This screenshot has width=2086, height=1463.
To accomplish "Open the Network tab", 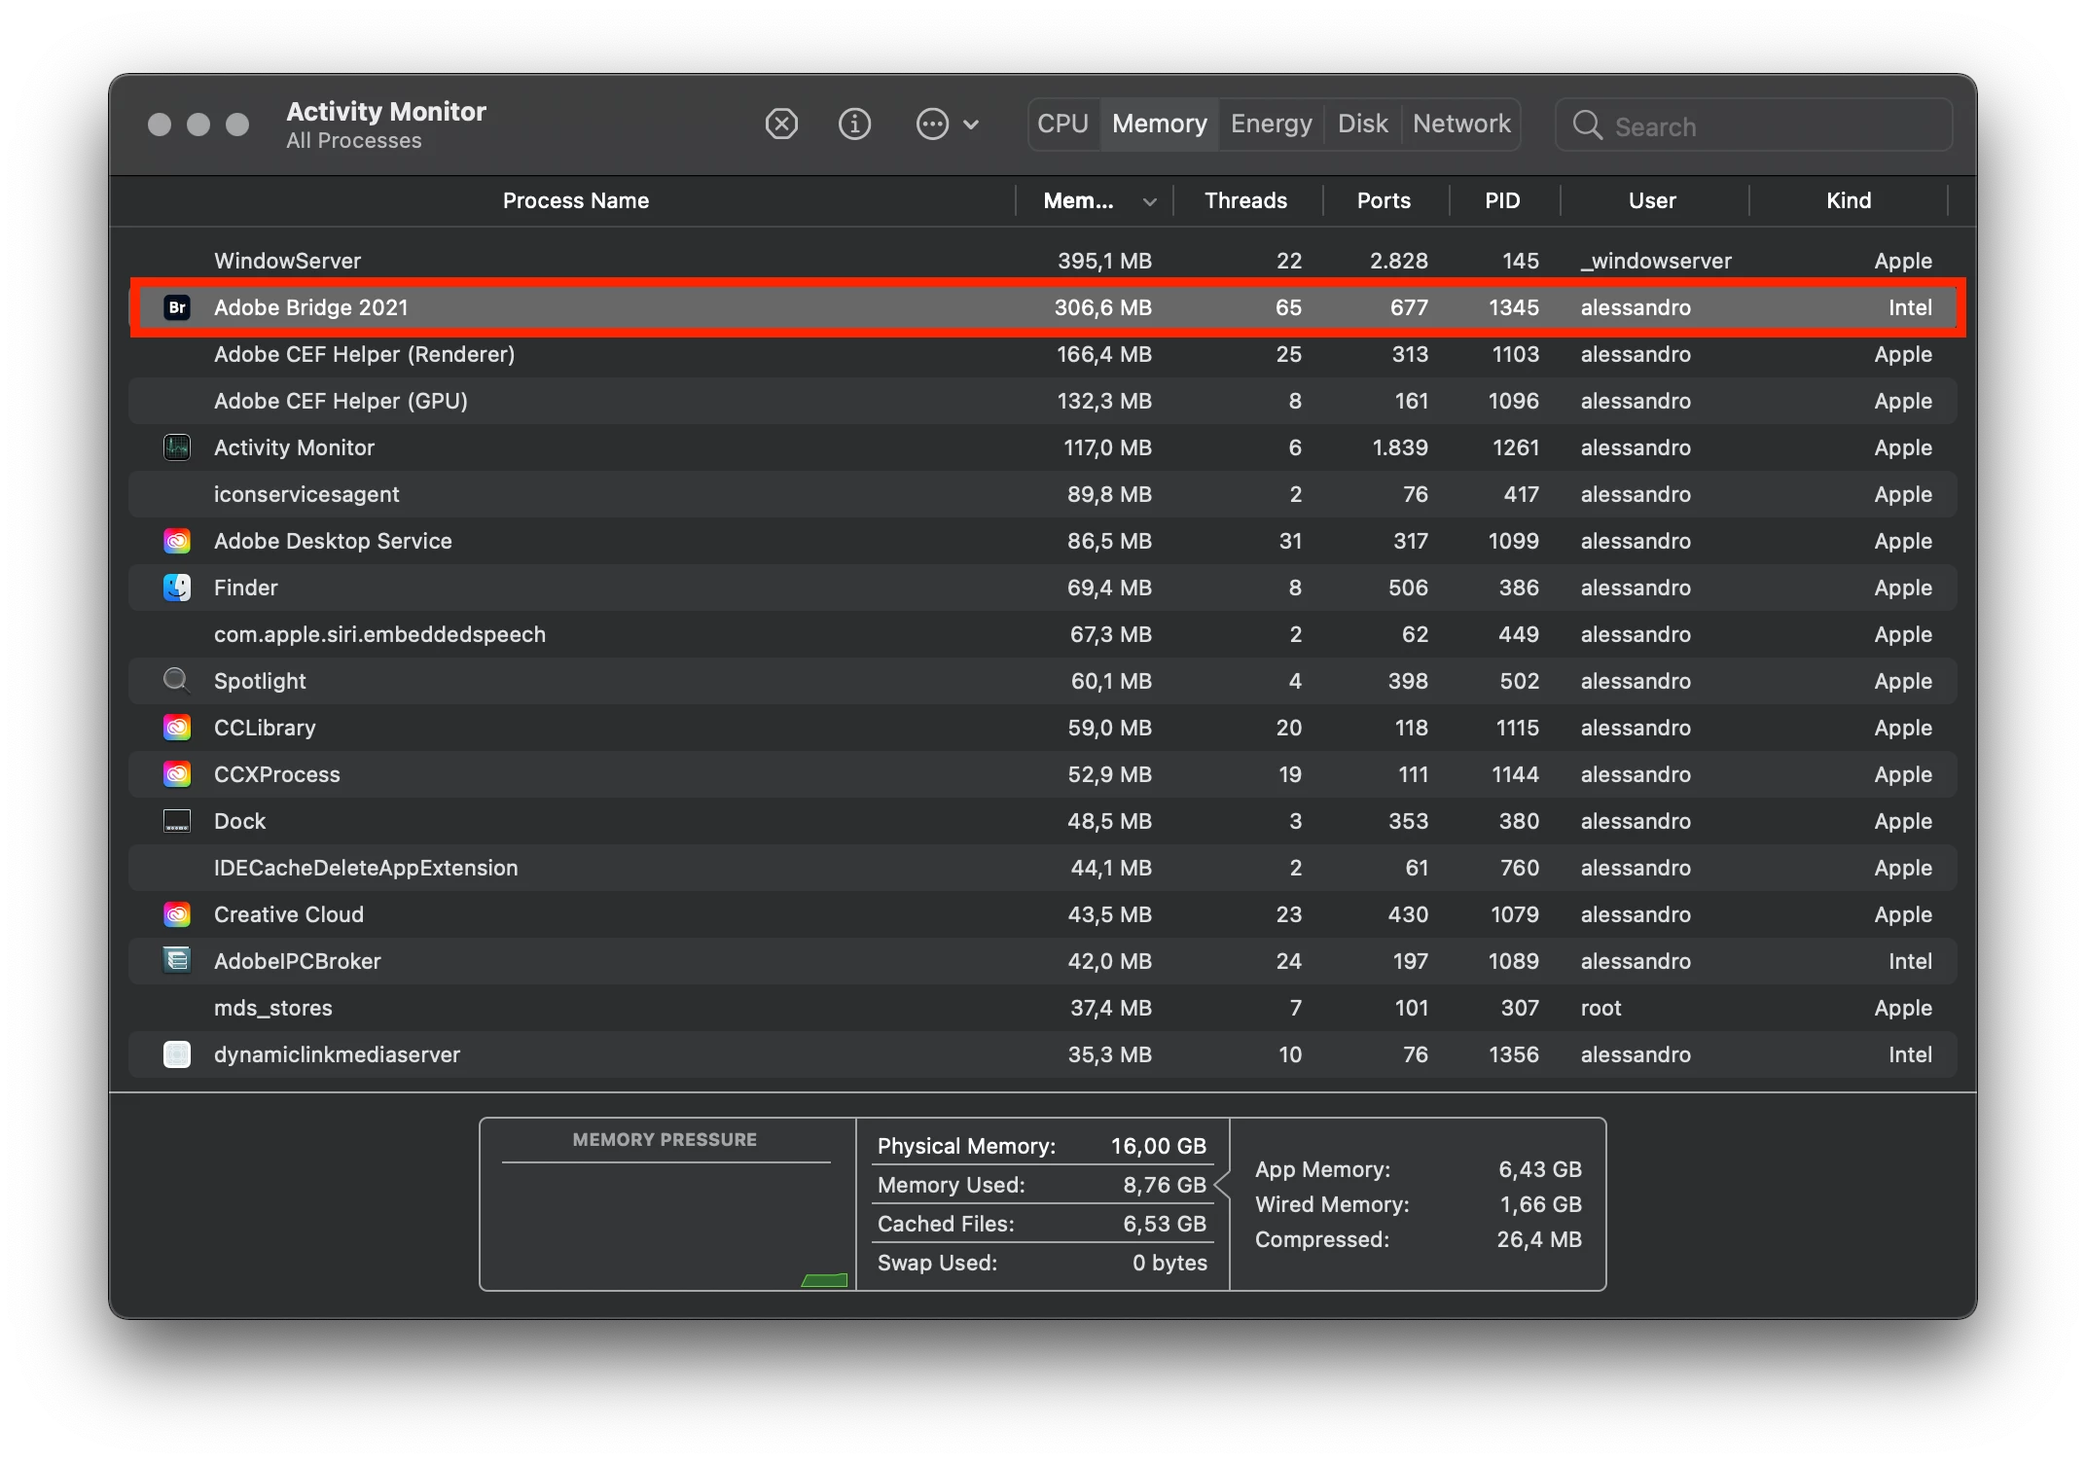I will [x=1461, y=125].
